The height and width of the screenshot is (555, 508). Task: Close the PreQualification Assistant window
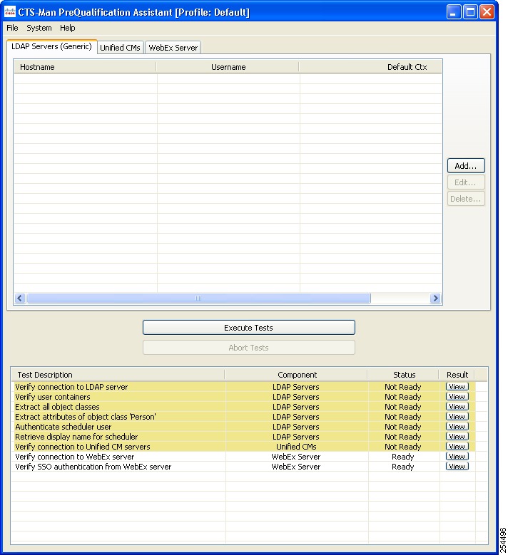(x=487, y=12)
